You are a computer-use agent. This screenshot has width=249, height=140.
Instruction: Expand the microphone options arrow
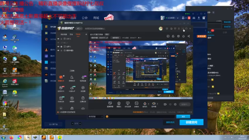(x=148, y=104)
